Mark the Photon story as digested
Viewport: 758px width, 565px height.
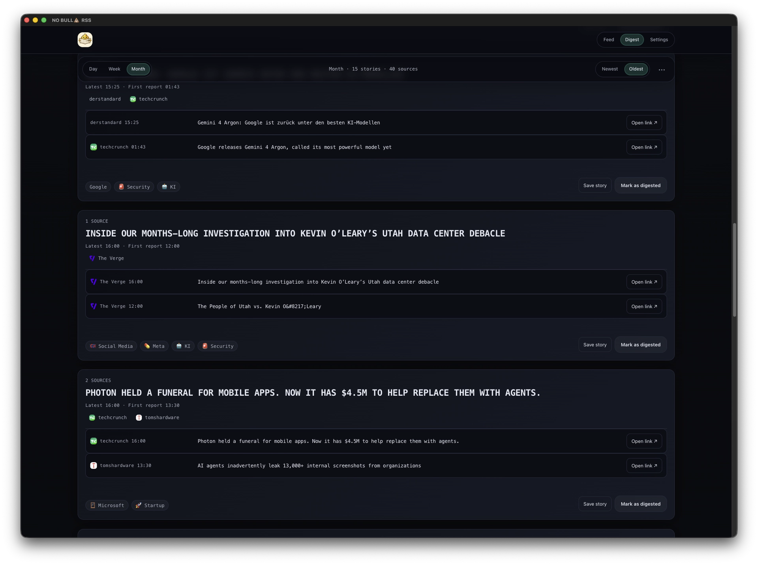(x=640, y=504)
